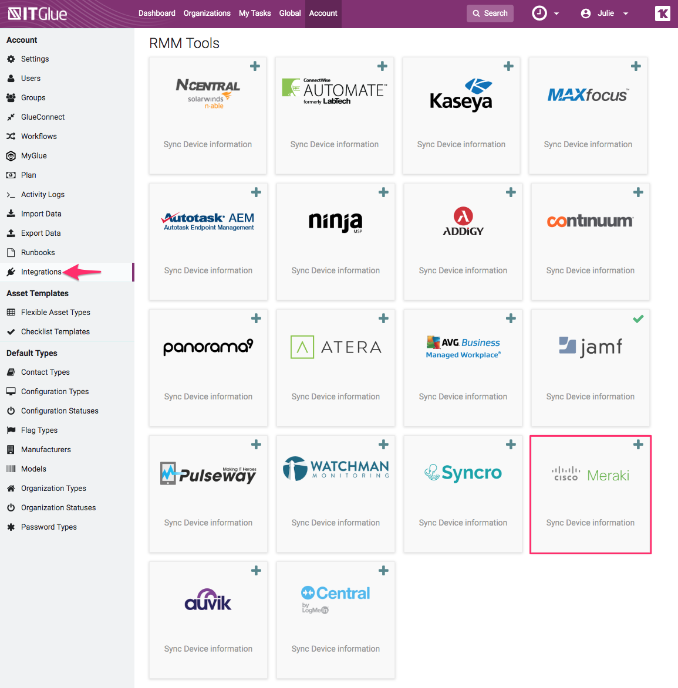Click the plus icon on Kaseya card
Screen dimensions: 678x688
point(508,66)
